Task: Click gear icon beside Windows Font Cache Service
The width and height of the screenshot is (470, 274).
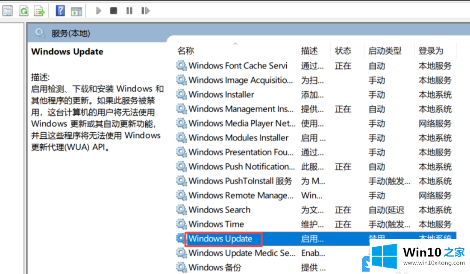Action: click(182, 66)
